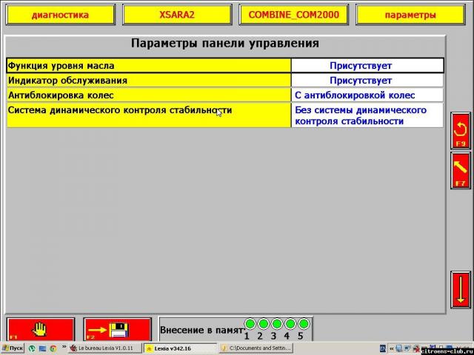The image size is (474, 355).
Task: Click the Параметры панели управления heading
Action: point(225,44)
